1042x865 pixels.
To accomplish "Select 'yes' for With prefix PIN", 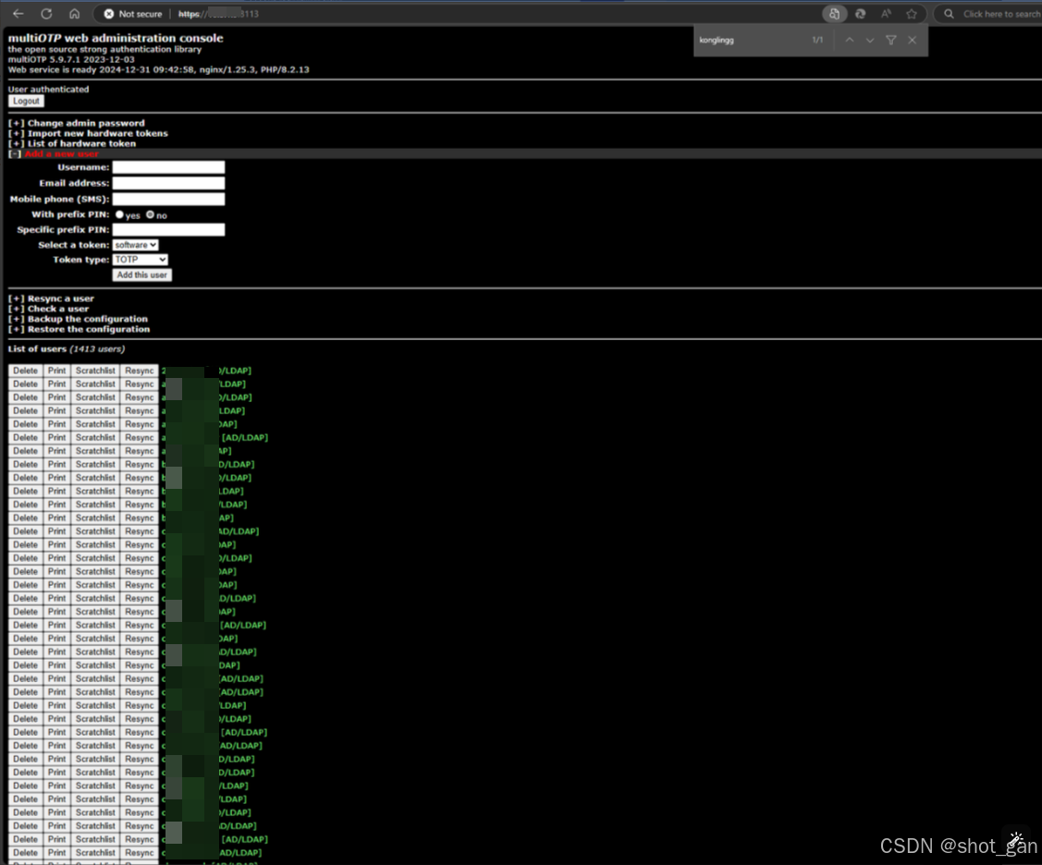I will click(x=119, y=214).
